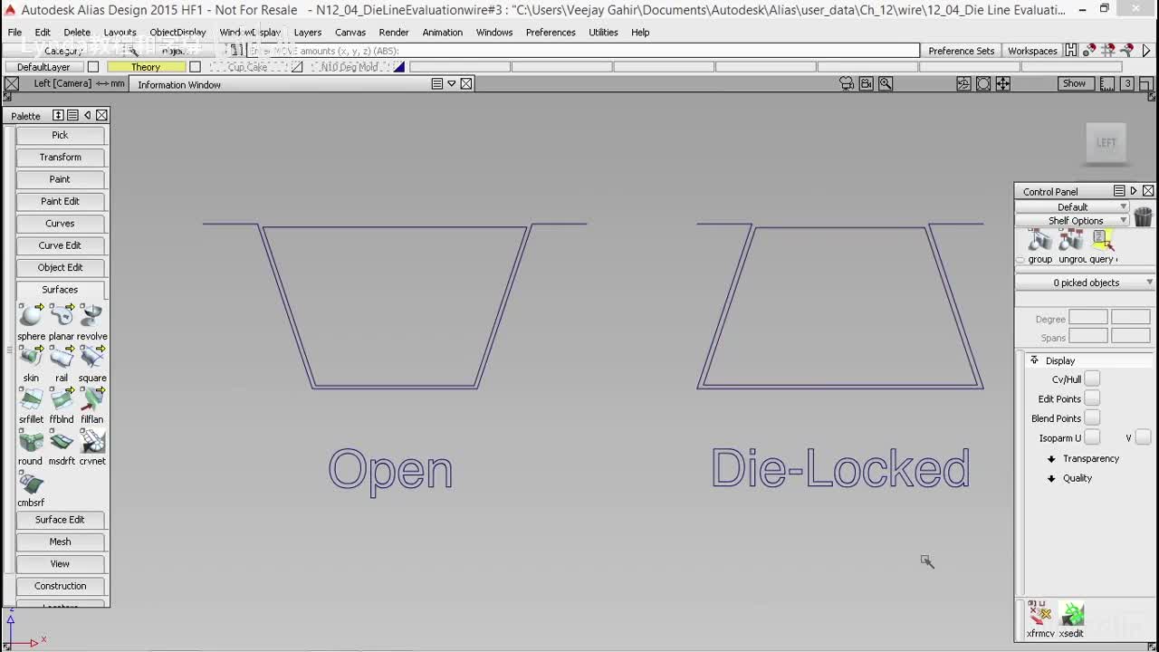This screenshot has width=1159, height=652.
Task: Select the revolve surface tool
Action: [x=92, y=315]
